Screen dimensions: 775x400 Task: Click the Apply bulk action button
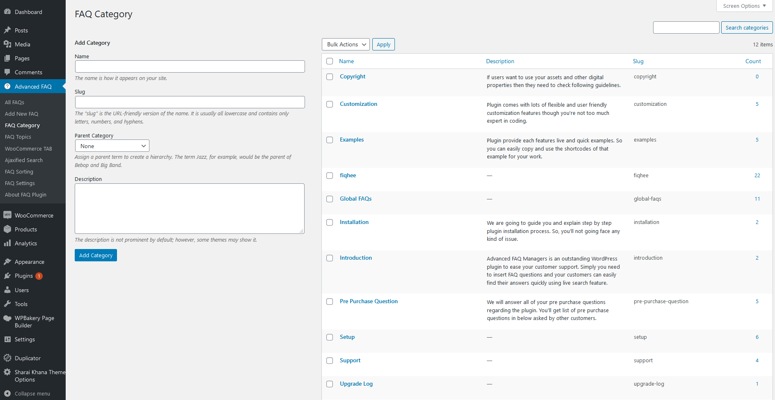(x=383, y=44)
